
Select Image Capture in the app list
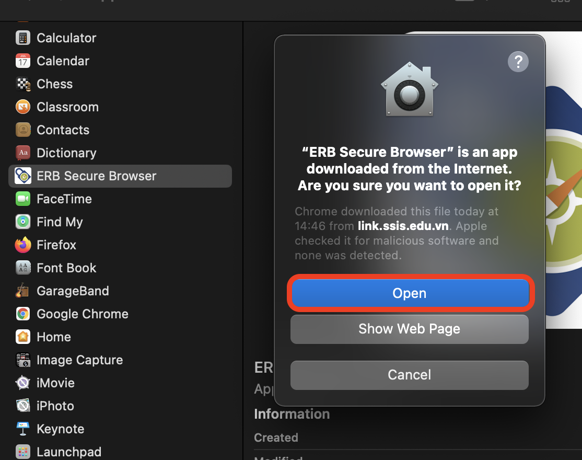79,360
